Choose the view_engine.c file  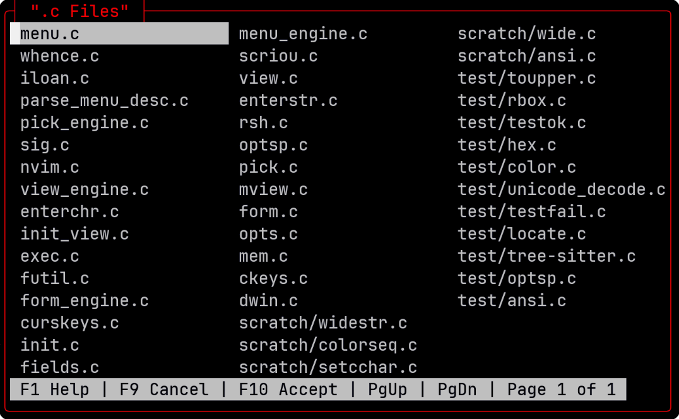point(85,190)
